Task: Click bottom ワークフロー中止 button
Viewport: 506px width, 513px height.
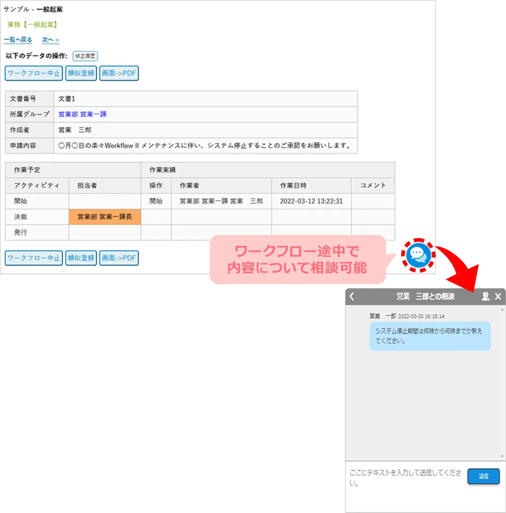Action: tap(34, 258)
